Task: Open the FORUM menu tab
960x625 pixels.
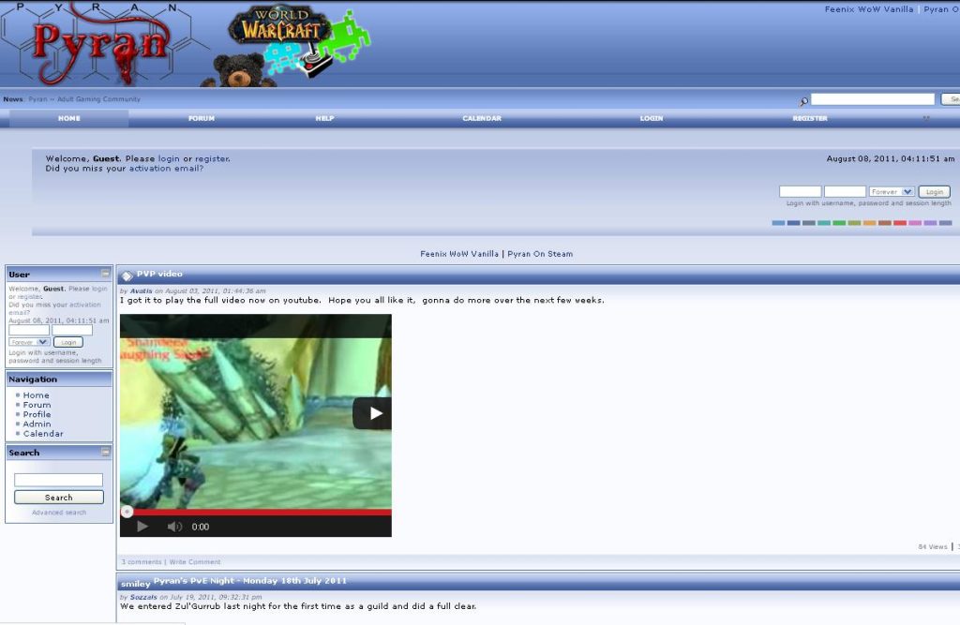Action: [x=201, y=119]
